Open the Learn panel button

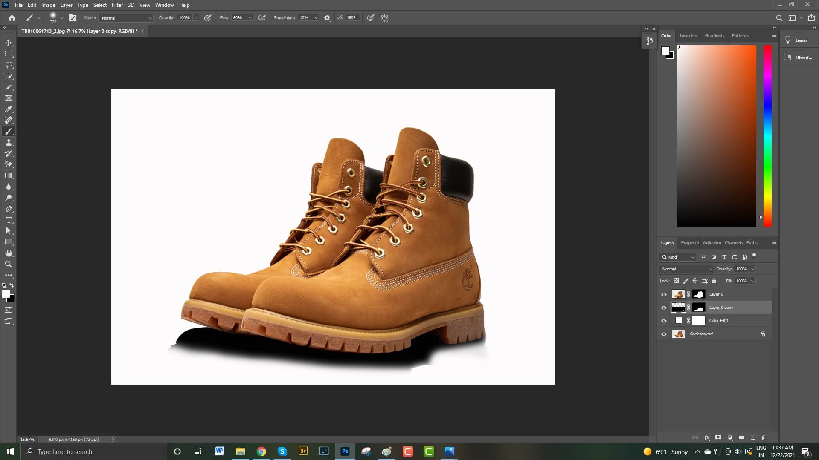coord(797,40)
